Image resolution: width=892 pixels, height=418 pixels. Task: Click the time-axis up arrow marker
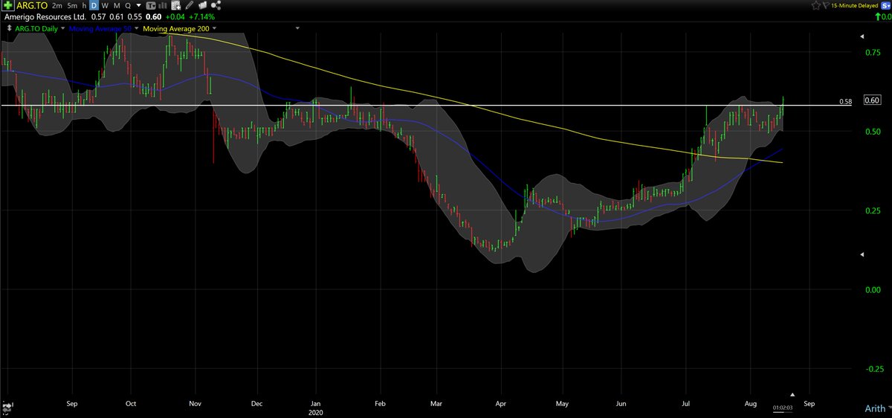[x=792, y=394]
